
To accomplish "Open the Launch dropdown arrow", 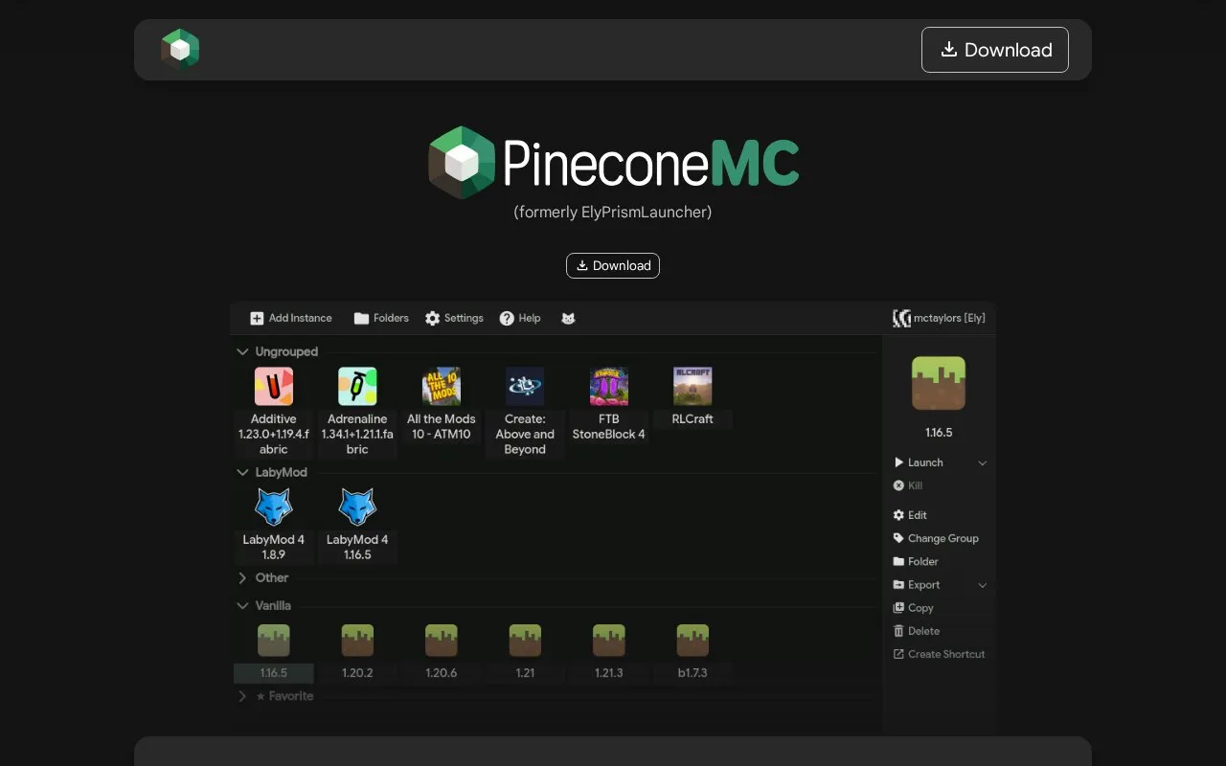I will point(982,462).
